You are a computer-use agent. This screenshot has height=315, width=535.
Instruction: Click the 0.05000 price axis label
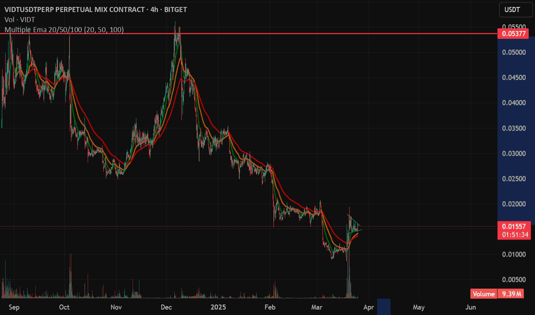point(514,53)
